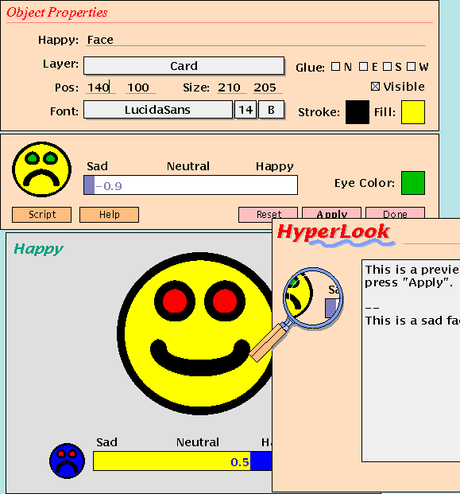Click the magnifying glass icon
460x494 pixels.
[x=298, y=313]
